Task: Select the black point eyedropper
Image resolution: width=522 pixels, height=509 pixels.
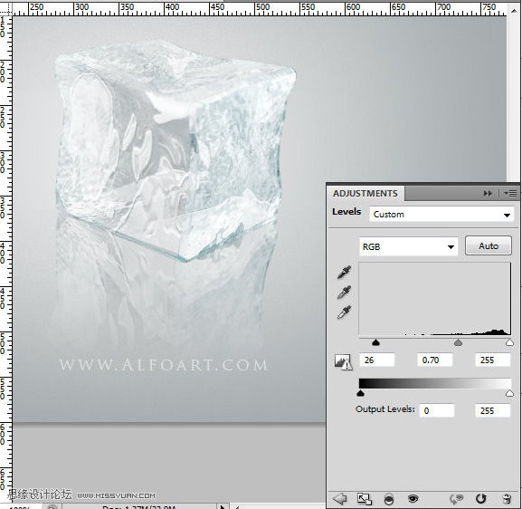Action: 344,272
